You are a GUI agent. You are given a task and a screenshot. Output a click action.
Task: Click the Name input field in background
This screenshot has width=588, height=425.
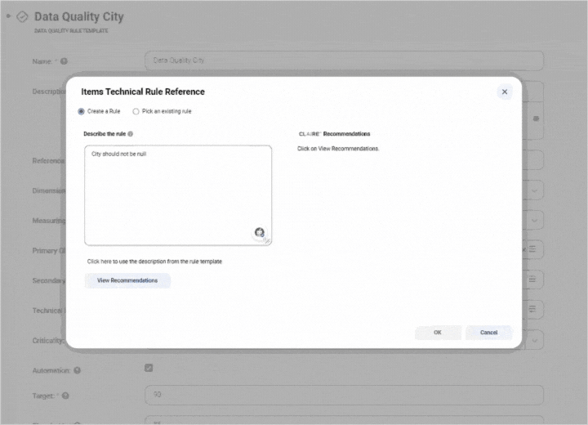point(345,60)
